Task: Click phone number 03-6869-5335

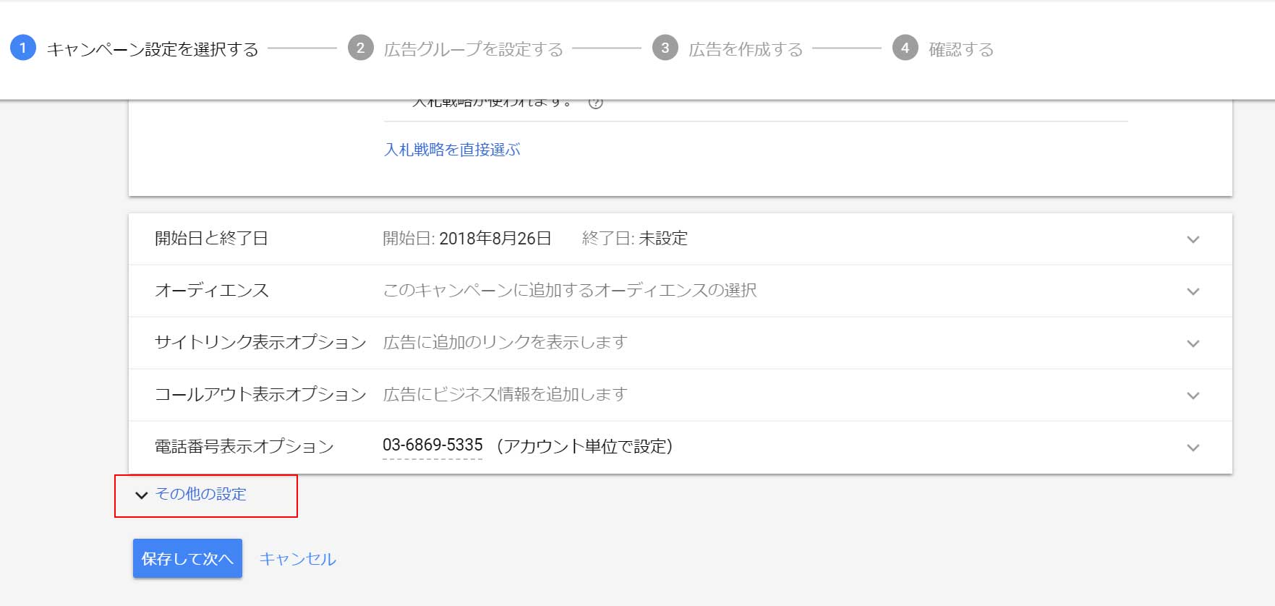Action: point(432,445)
